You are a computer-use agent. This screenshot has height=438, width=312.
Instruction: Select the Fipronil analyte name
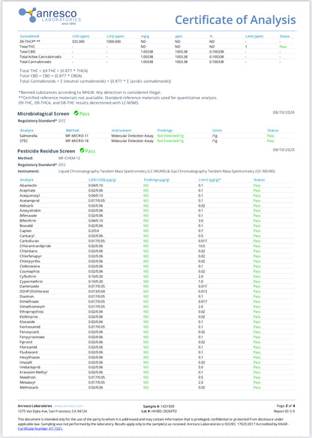click(x=26, y=342)
